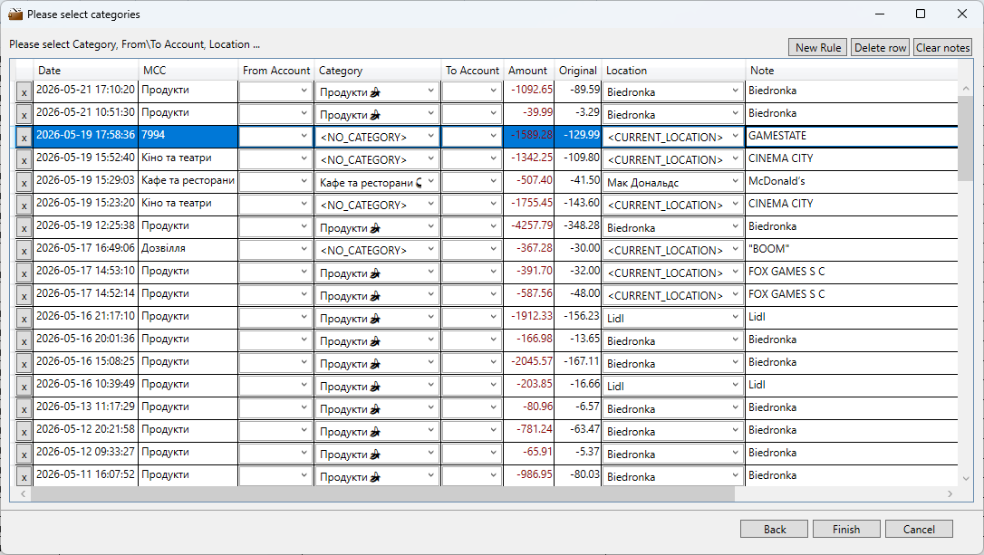Click the Finish button

[x=846, y=530]
